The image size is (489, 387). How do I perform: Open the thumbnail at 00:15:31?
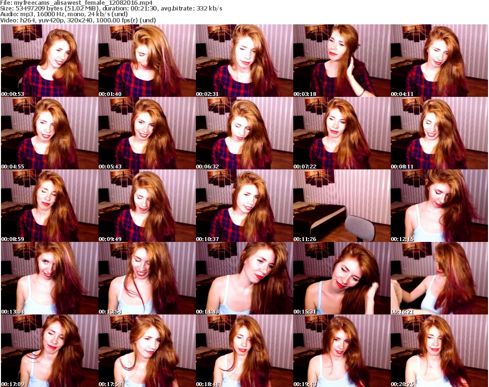pos(341,278)
